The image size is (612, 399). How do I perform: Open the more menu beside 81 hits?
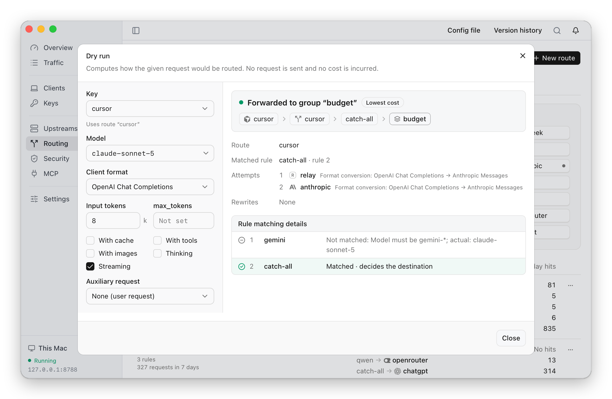click(570, 285)
